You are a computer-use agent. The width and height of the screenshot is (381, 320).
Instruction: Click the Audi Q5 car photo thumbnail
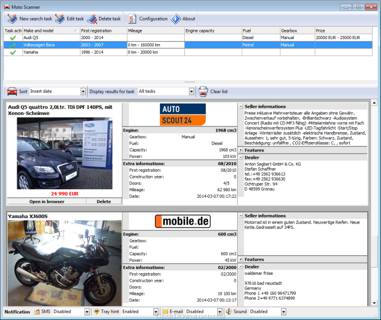[x=65, y=153]
